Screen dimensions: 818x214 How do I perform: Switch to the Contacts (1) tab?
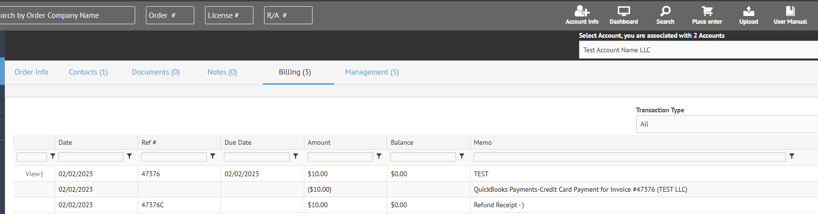click(x=88, y=72)
